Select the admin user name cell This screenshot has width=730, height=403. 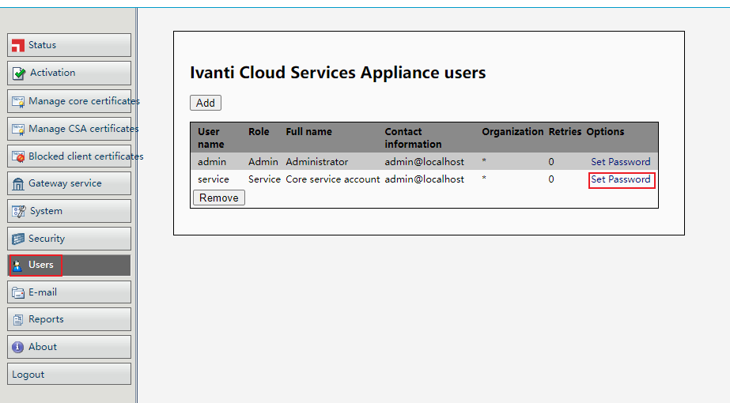tap(212, 162)
